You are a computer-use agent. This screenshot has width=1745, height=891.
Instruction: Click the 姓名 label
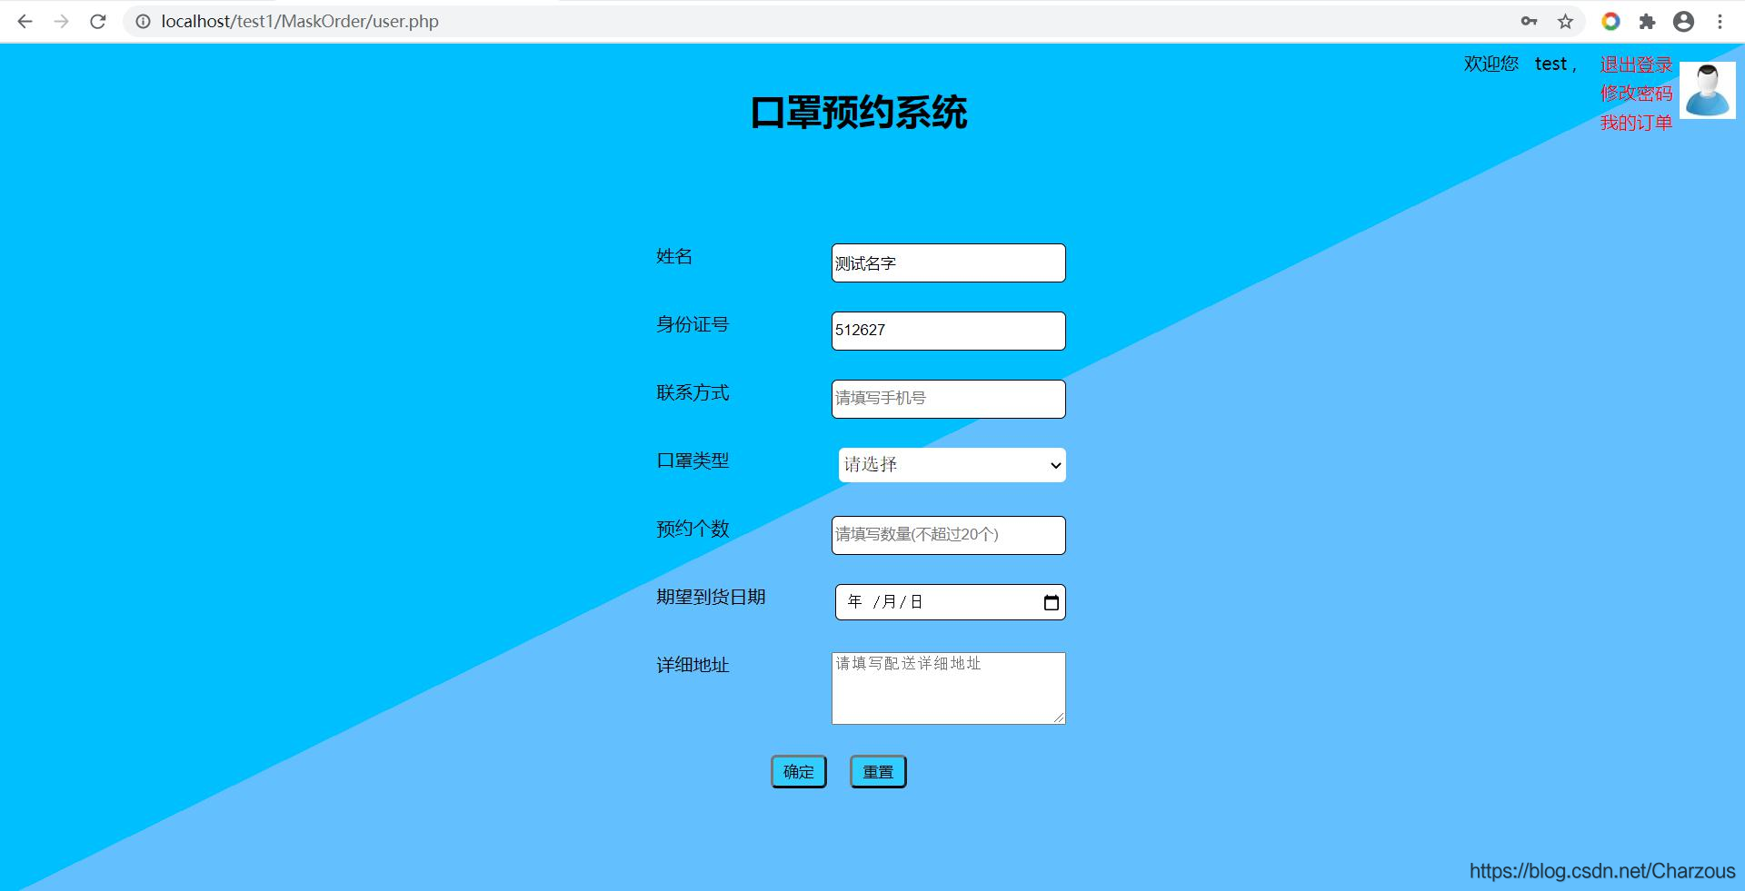(674, 256)
